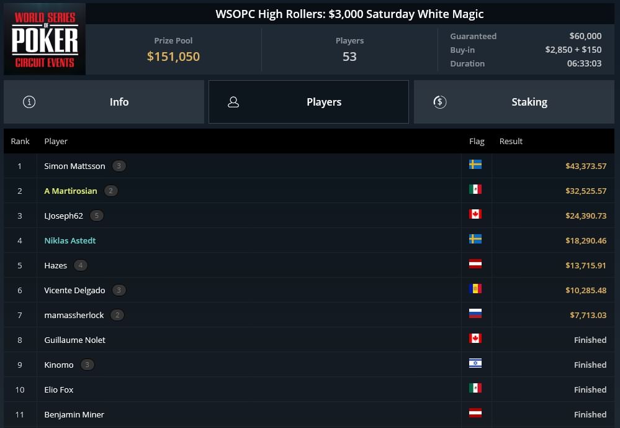Click A Martirosian's Mexico flag
The image size is (620, 428).
475,189
